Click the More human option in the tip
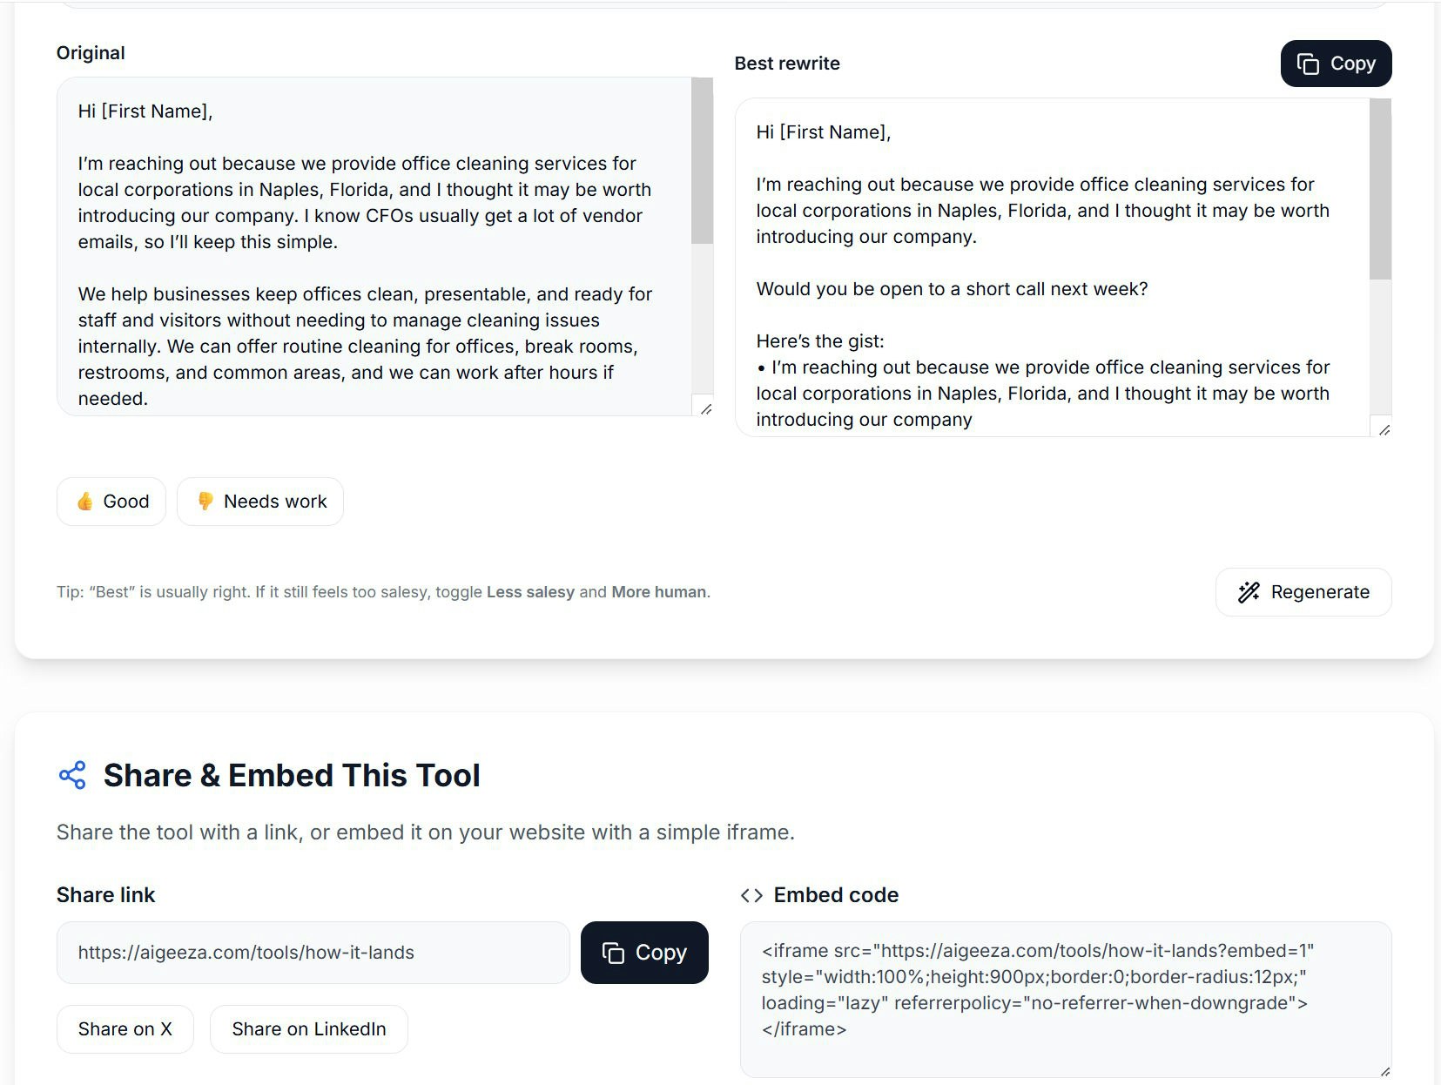1441x1085 pixels. (657, 592)
